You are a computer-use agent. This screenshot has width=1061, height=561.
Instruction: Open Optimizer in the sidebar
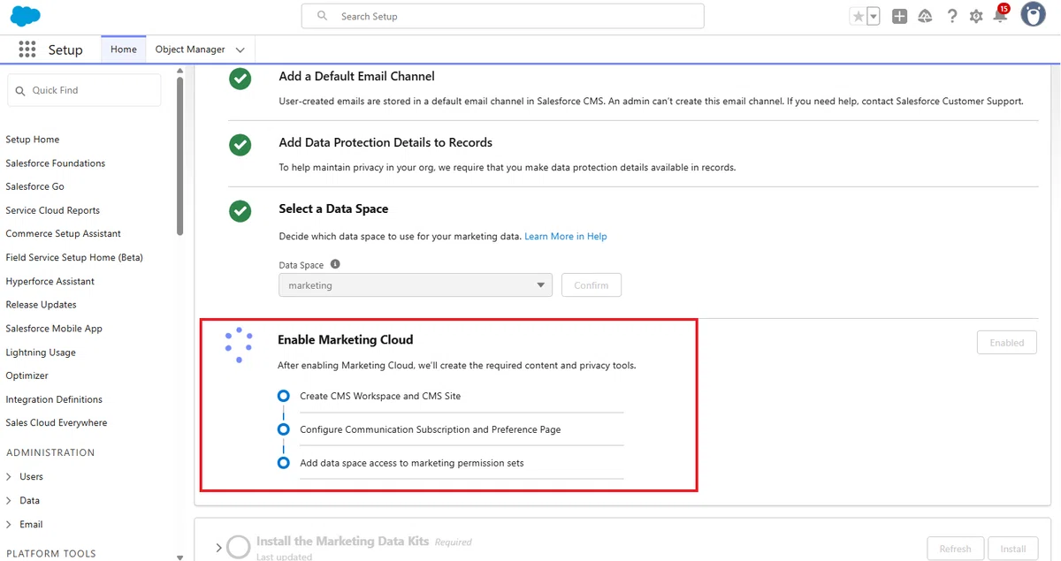click(x=27, y=375)
